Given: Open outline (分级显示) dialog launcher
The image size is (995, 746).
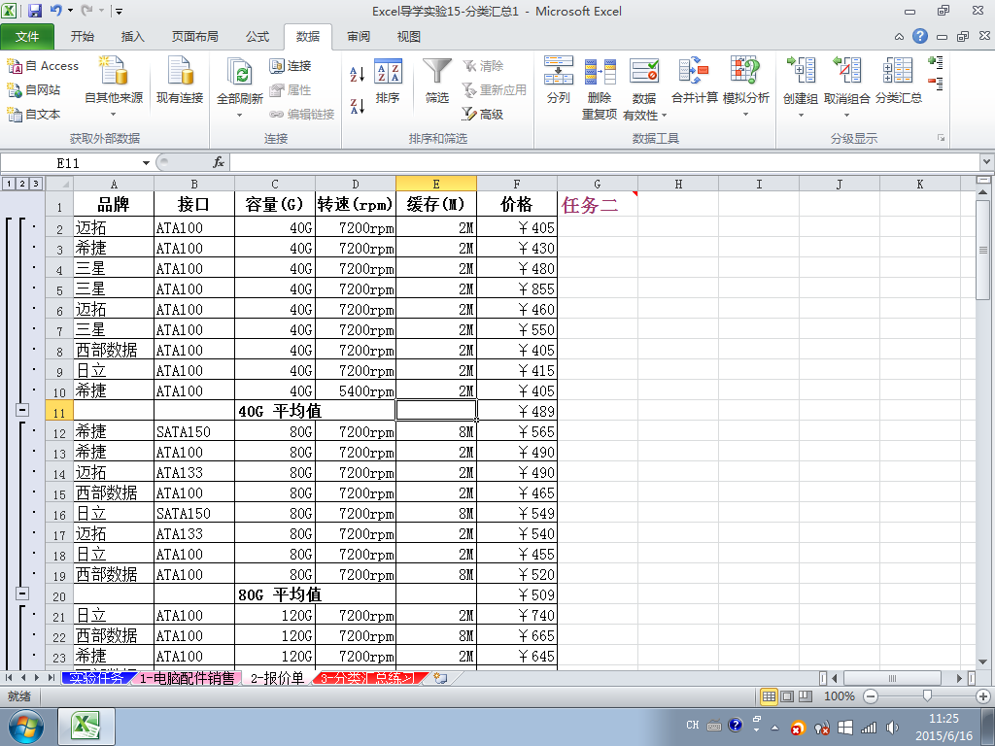Looking at the screenshot, I should pyautogui.click(x=941, y=138).
